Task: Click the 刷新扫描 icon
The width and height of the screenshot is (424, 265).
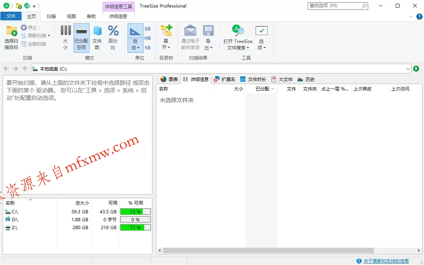Action: 24,36
